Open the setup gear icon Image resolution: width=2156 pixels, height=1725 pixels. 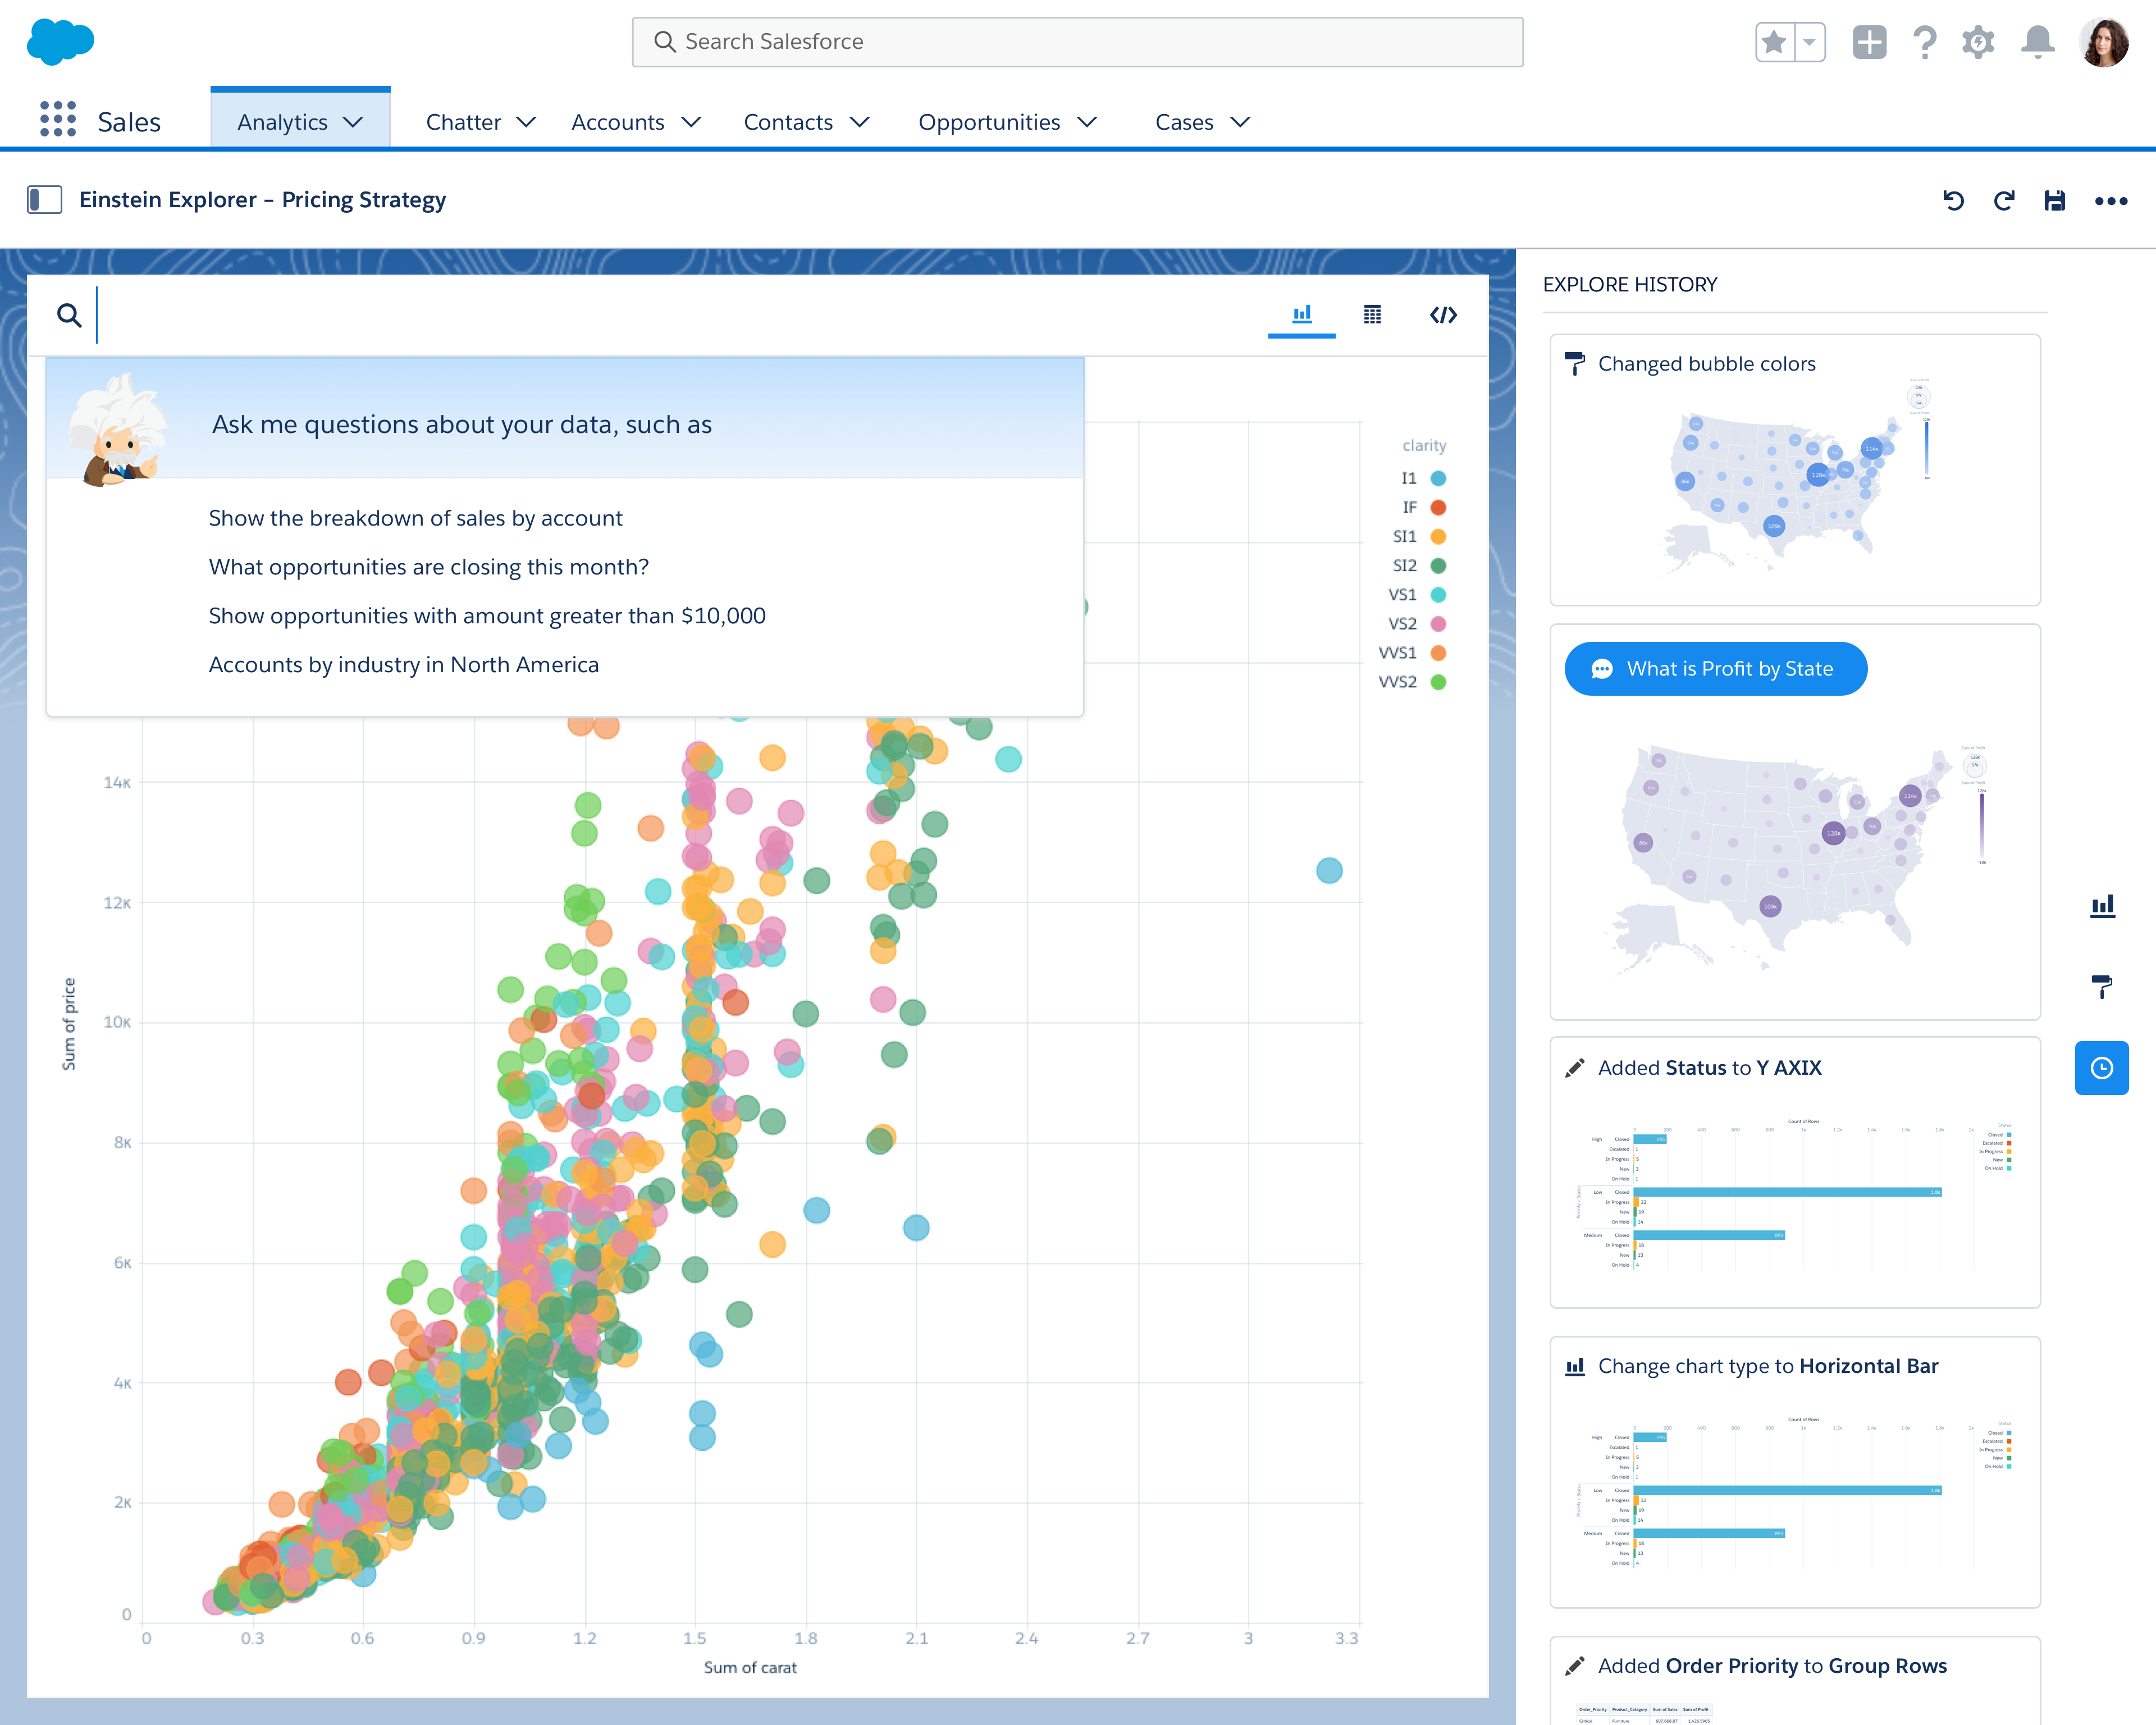point(1979,42)
